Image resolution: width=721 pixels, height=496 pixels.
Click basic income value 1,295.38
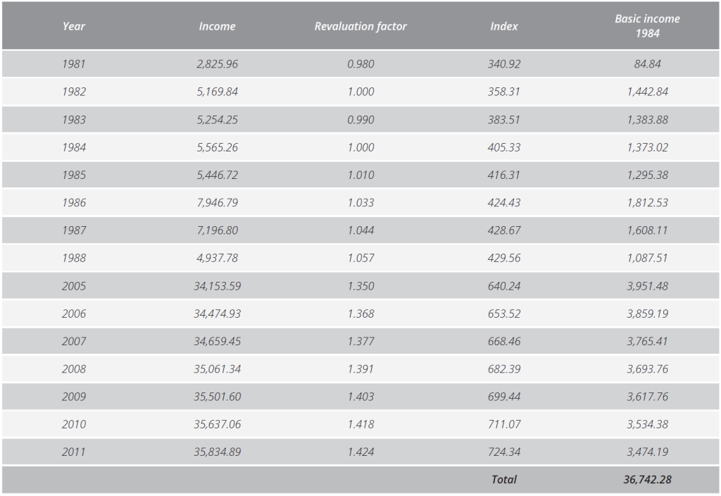tap(647, 175)
